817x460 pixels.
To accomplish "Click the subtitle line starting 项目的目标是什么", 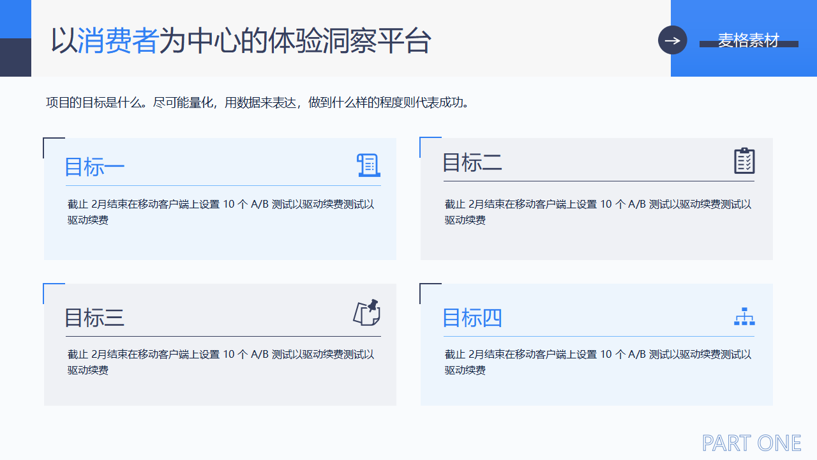I will [259, 103].
